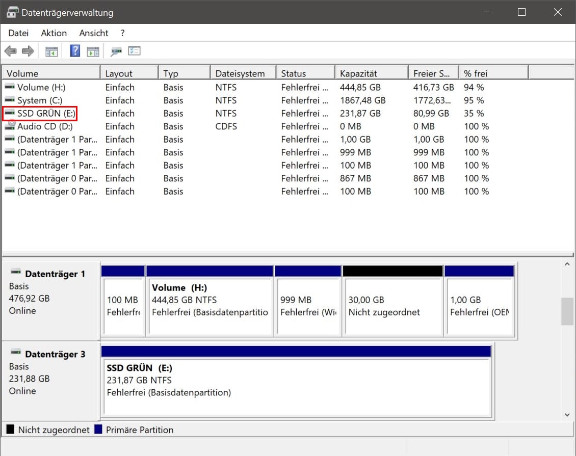The image size is (576, 456).
Task: Sort by the Typ column header
Action: [x=185, y=73]
